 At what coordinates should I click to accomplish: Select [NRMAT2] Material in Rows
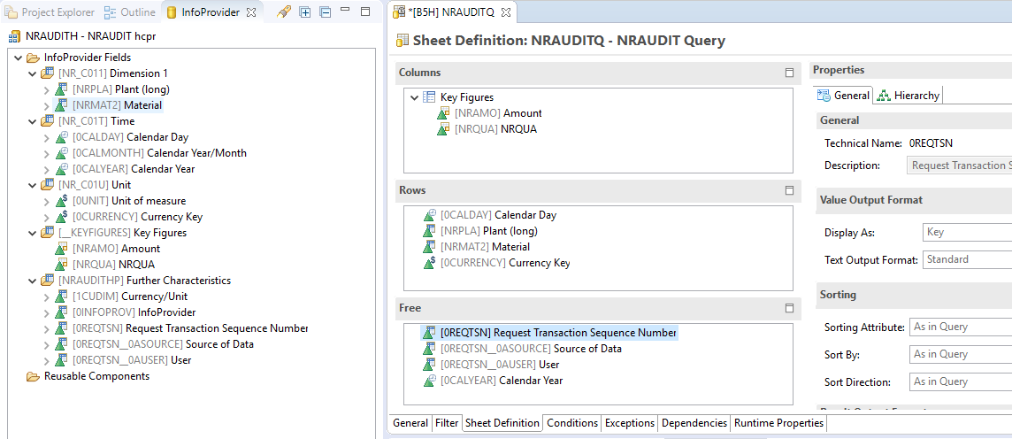click(485, 247)
